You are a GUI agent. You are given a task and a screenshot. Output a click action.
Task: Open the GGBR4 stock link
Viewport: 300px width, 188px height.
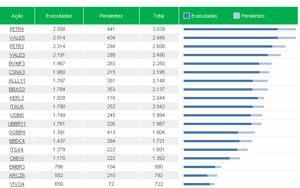pyautogui.click(x=17, y=132)
